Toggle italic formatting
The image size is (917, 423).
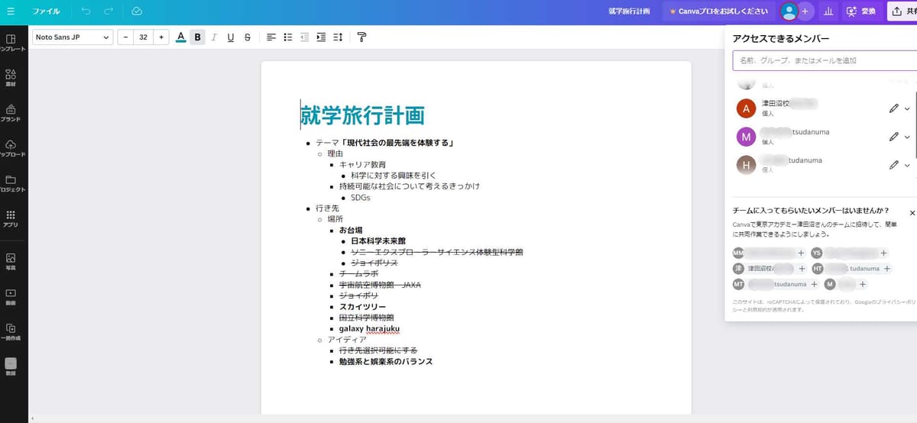214,37
